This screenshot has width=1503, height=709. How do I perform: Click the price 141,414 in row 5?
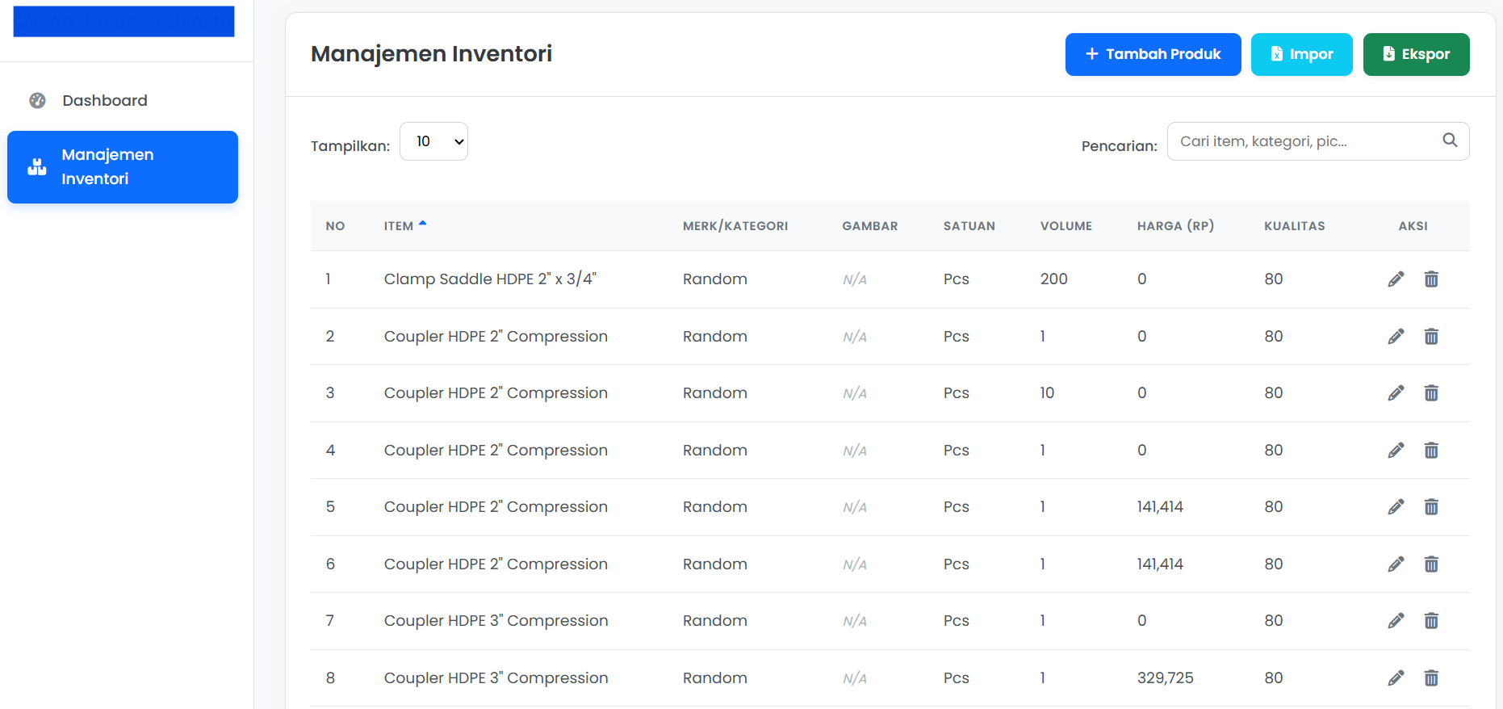click(x=1160, y=506)
